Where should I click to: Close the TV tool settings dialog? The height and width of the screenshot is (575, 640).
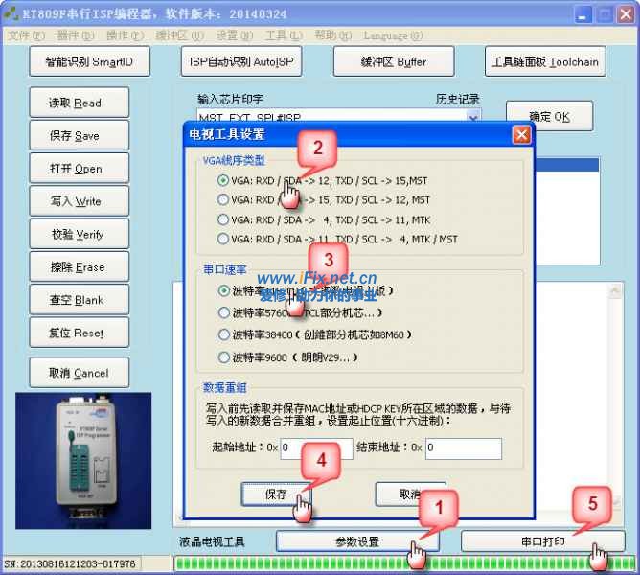[x=520, y=134]
